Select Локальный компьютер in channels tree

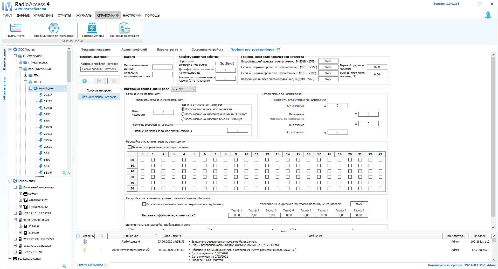click(38, 187)
